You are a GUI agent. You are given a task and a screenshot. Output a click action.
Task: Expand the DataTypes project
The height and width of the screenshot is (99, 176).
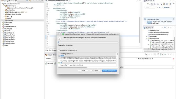[2, 23]
